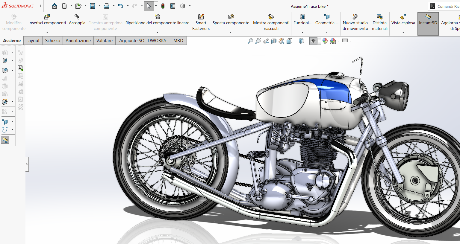The image size is (460, 244).
Task: Start Ripetizione del componente lineare
Action: coord(157,20)
